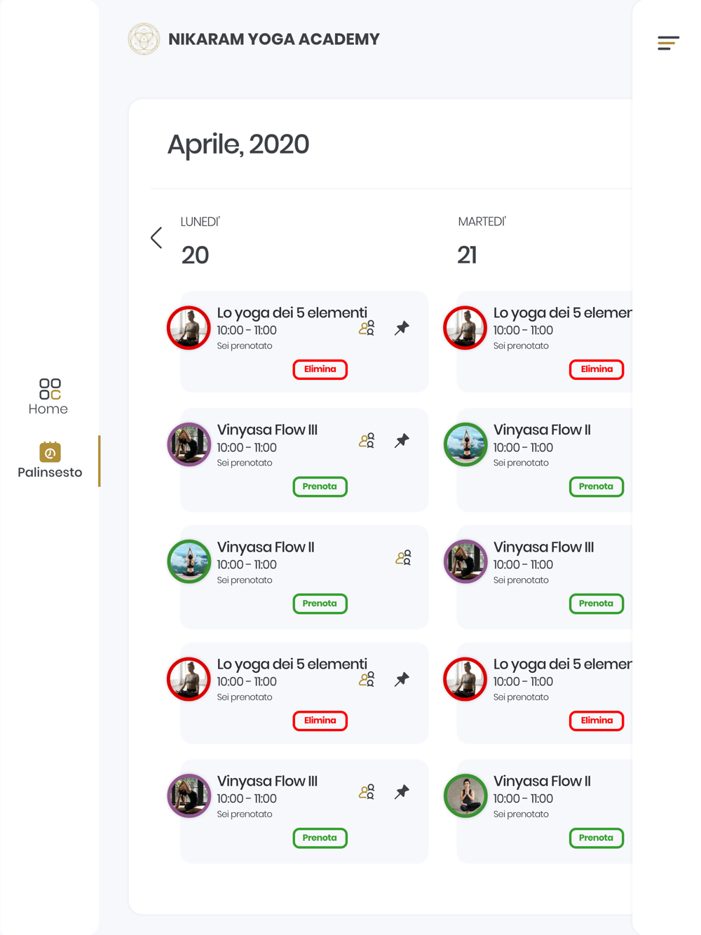This screenshot has height=935, width=701.
Task: Open participants icon on first Monday class
Action: [367, 328]
